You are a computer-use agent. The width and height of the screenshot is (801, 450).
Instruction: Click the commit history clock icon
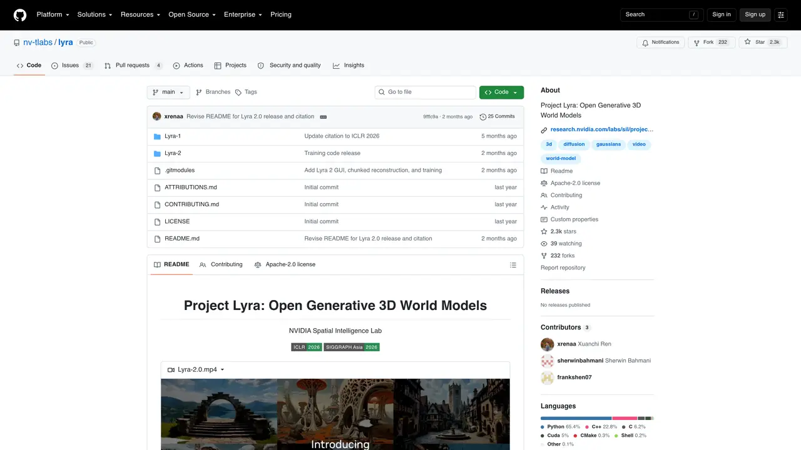pos(482,117)
